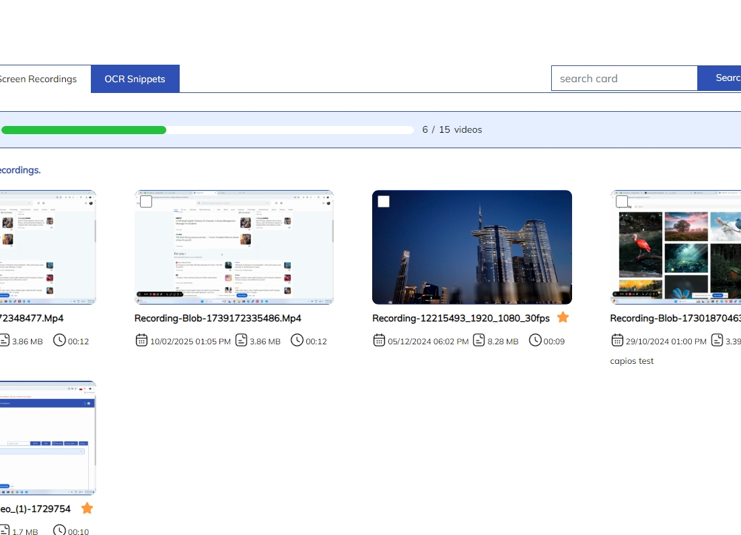Toggle favorite star for Recording-12215493_1920_1080_30fps
The image size is (741, 535).
[x=563, y=317]
